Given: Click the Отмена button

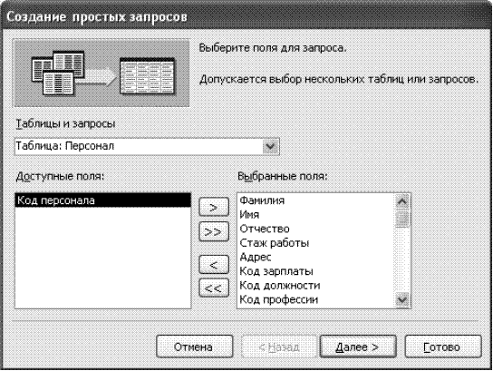Looking at the screenshot, I should pyautogui.click(x=194, y=347).
